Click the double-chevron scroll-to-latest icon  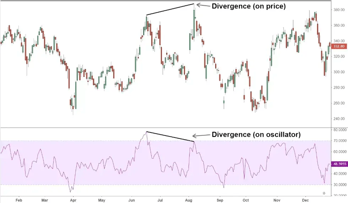click(x=324, y=193)
